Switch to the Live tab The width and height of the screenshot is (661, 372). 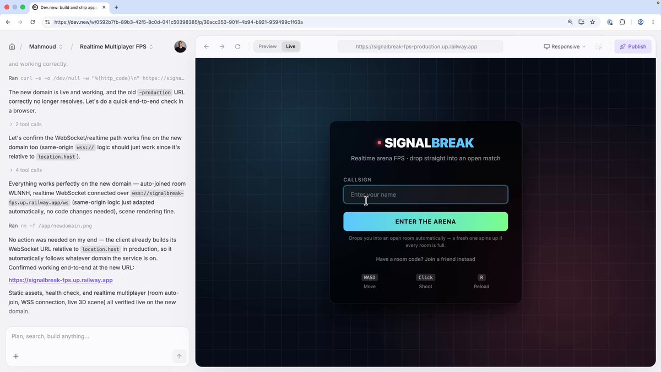pos(290,46)
